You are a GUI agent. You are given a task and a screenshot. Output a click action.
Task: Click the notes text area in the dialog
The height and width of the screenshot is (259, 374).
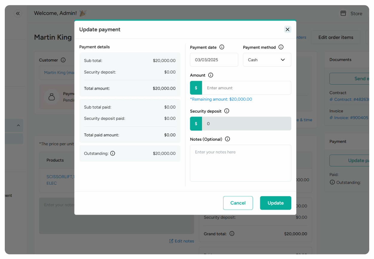tap(240, 163)
